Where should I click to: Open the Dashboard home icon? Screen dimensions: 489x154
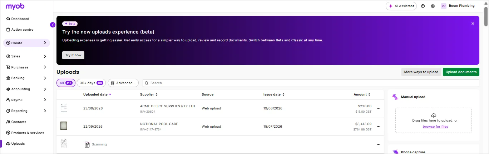(8, 19)
